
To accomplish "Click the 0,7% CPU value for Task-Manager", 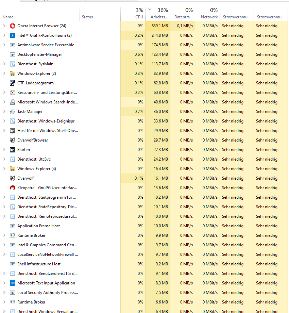I will click(x=139, y=112).
